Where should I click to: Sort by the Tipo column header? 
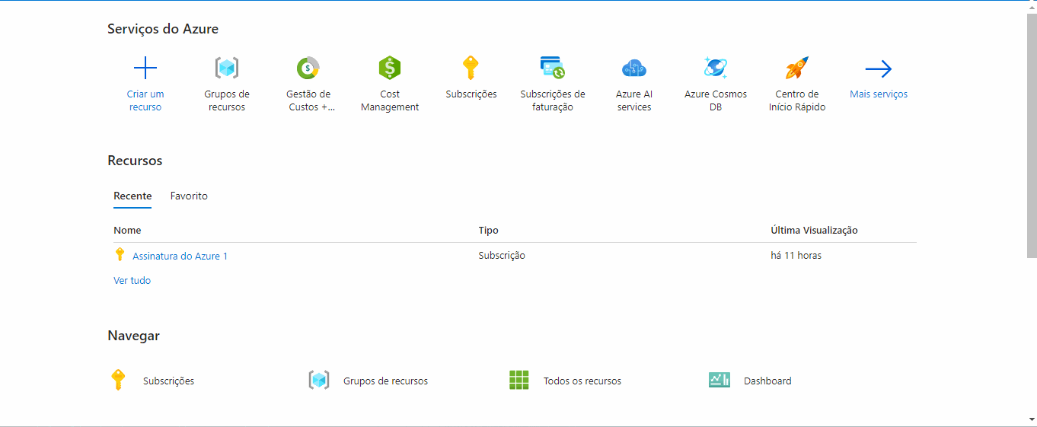point(488,230)
